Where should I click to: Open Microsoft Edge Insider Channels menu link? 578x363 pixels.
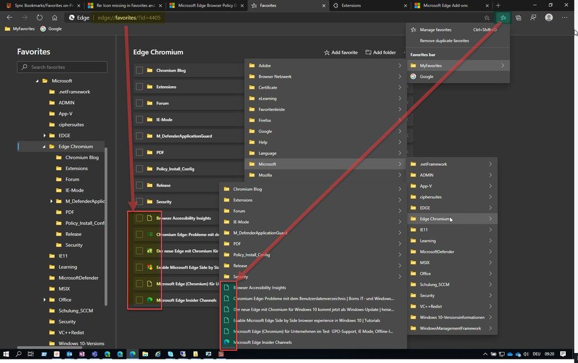[314, 342]
